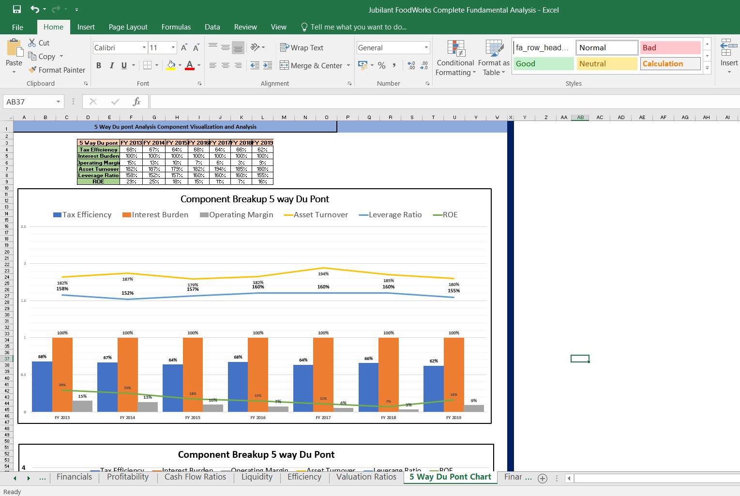The image size is (740, 496).
Task: Click the Undo arrow icon
Action: tap(35, 9)
